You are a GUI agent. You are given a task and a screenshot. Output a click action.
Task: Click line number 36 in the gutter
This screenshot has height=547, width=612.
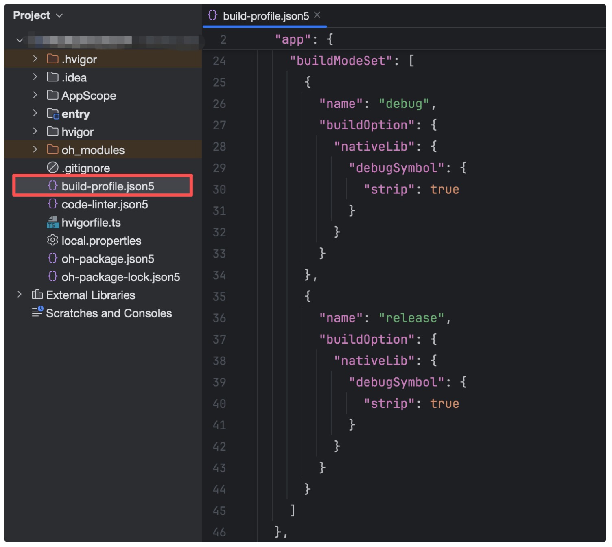click(219, 318)
